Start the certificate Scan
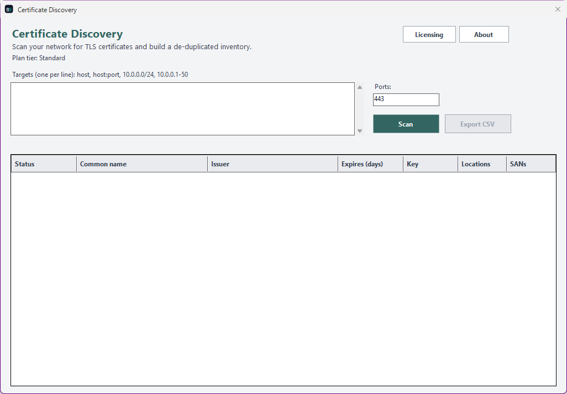Viewport: 567px width, 394px height. tap(406, 124)
